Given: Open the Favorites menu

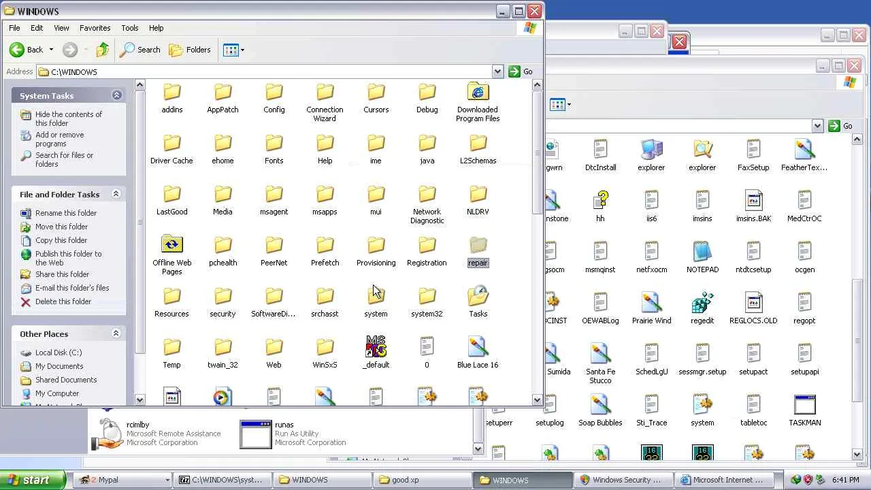Looking at the screenshot, I should pyautogui.click(x=95, y=28).
